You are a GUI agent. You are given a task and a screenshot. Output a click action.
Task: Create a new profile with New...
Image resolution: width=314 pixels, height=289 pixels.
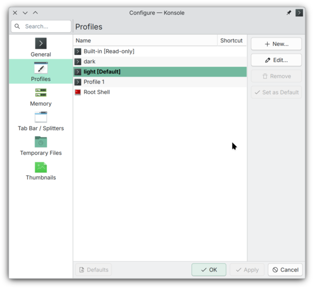click(x=276, y=44)
